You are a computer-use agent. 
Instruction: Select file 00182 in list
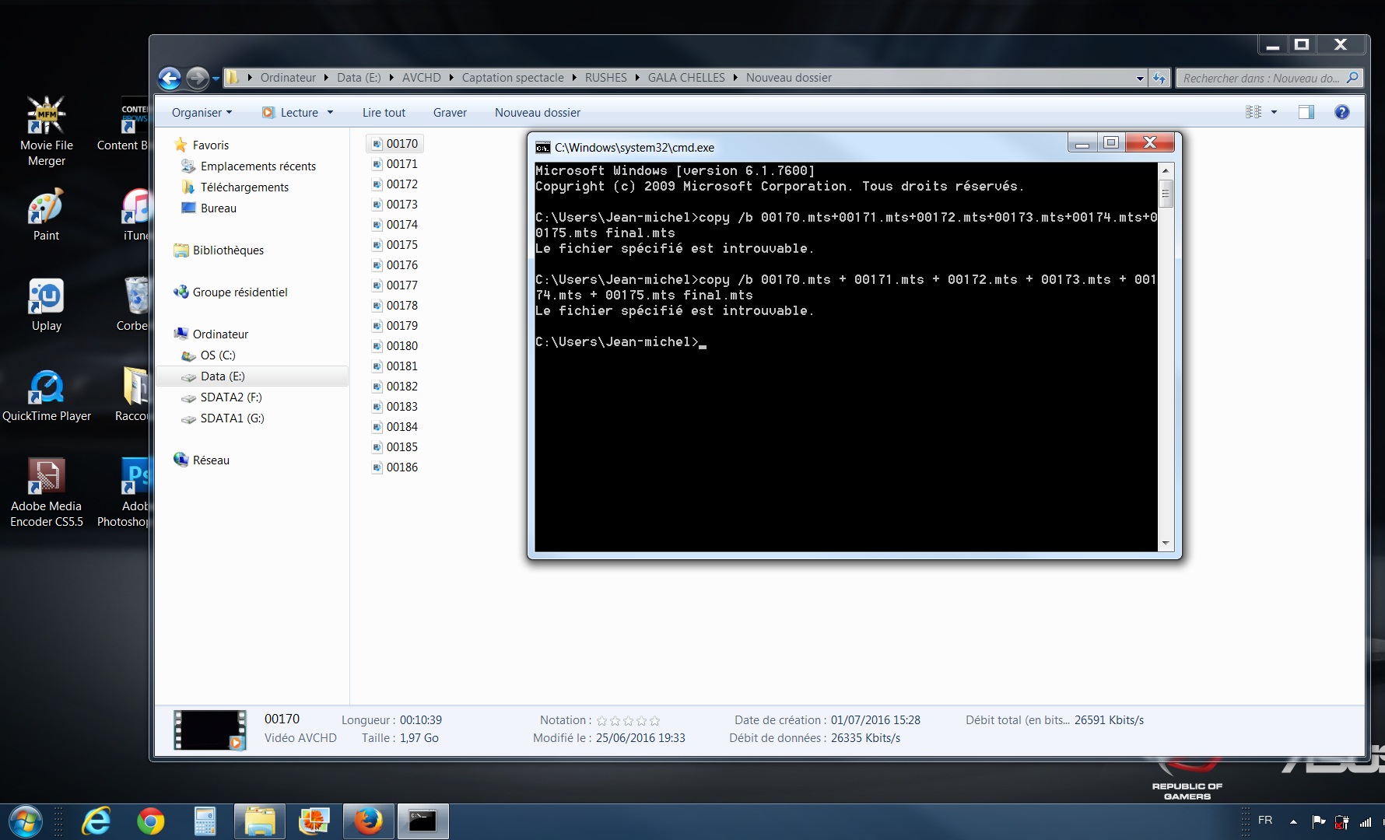pos(395,386)
